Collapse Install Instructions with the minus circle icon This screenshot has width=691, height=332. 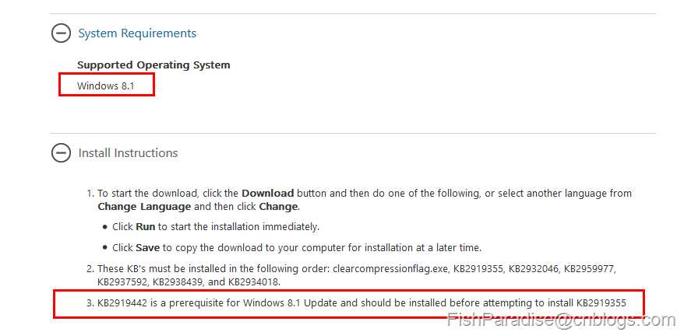(x=61, y=152)
